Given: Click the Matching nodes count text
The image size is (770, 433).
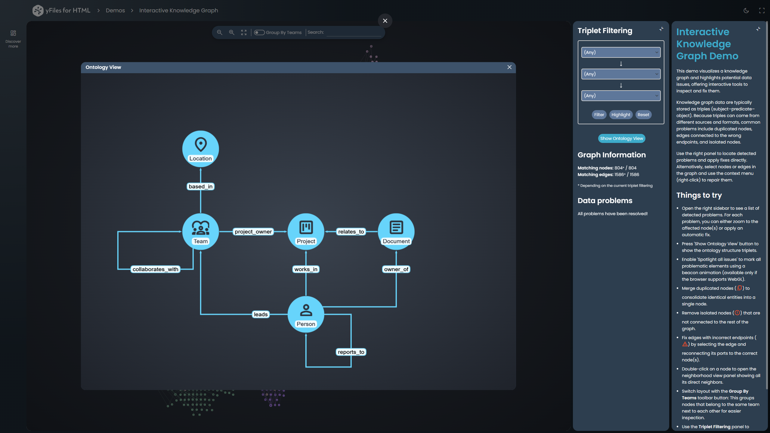Looking at the screenshot, I should pyautogui.click(x=607, y=168).
